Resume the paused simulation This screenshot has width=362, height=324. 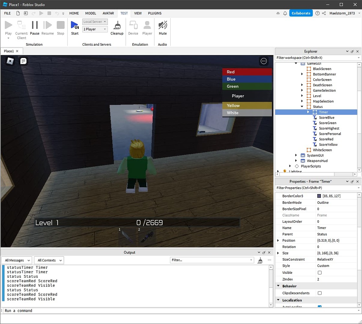[x=47, y=27]
